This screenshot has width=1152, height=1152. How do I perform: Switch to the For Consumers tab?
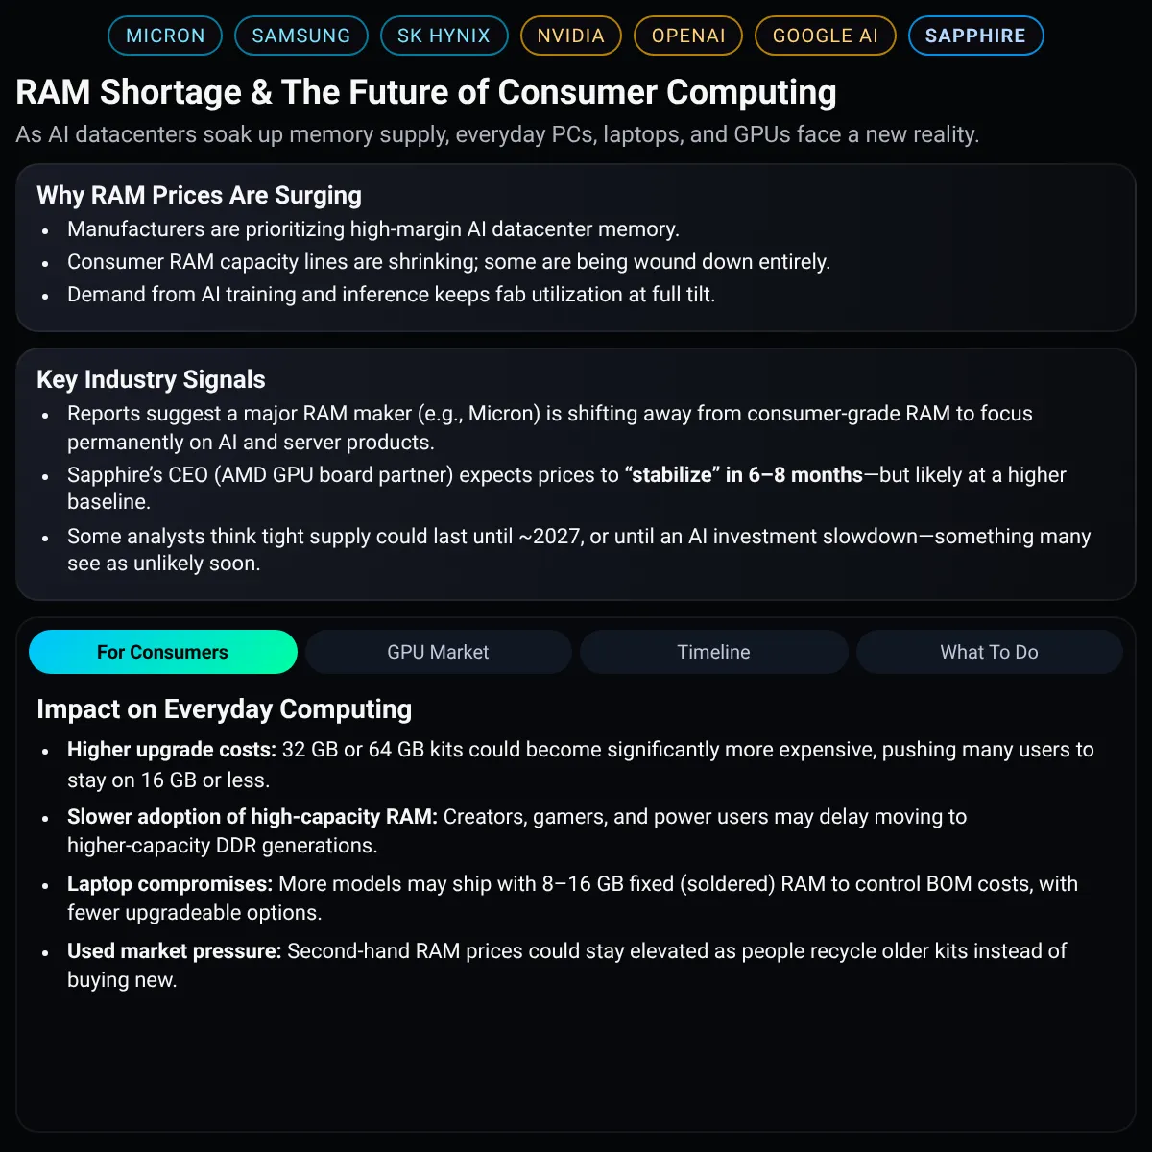coord(163,652)
